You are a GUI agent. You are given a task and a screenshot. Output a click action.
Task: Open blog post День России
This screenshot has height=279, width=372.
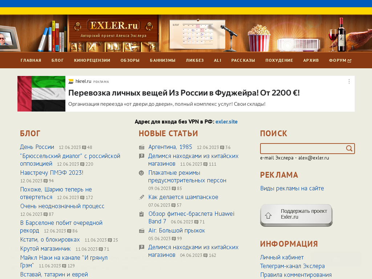point(37,147)
